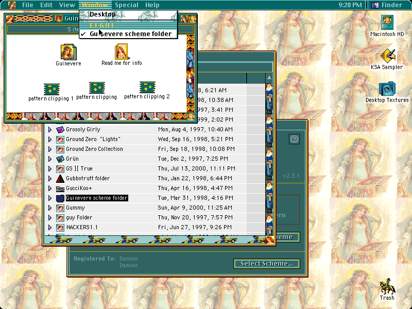Click the date "Fri, Jun 27, 1997, 9:26 PM"
Viewport: 412px width, 309px height.
pos(195,228)
